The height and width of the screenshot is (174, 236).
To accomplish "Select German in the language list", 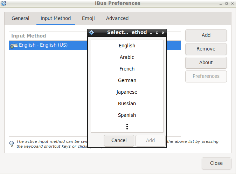I will click(127, 81).
